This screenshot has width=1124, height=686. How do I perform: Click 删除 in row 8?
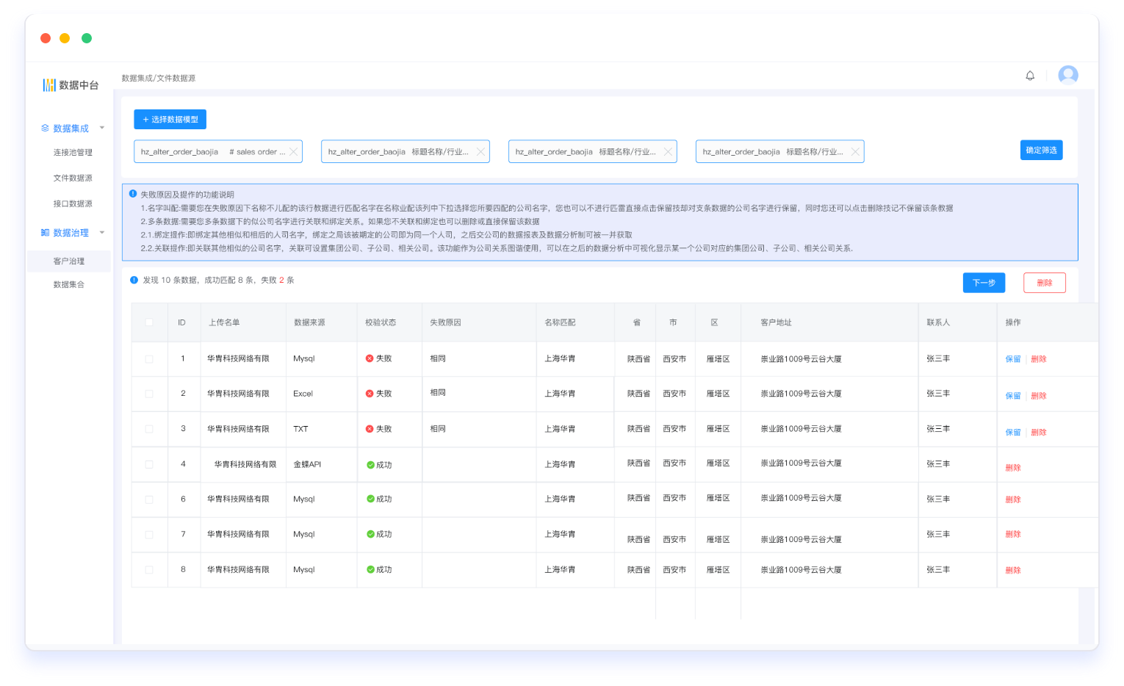tap(1013, 571)
